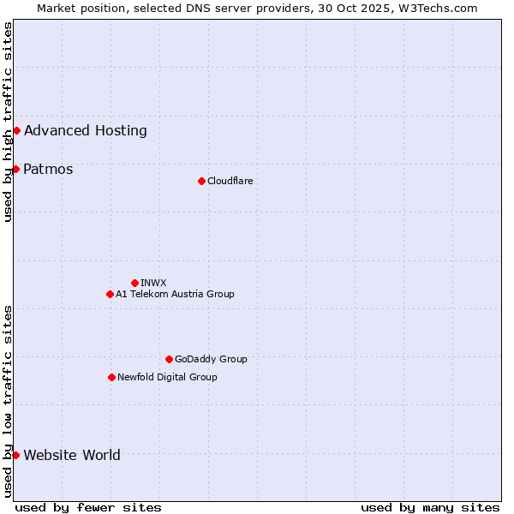Click the Patmos text label

[x=48, y=169]
